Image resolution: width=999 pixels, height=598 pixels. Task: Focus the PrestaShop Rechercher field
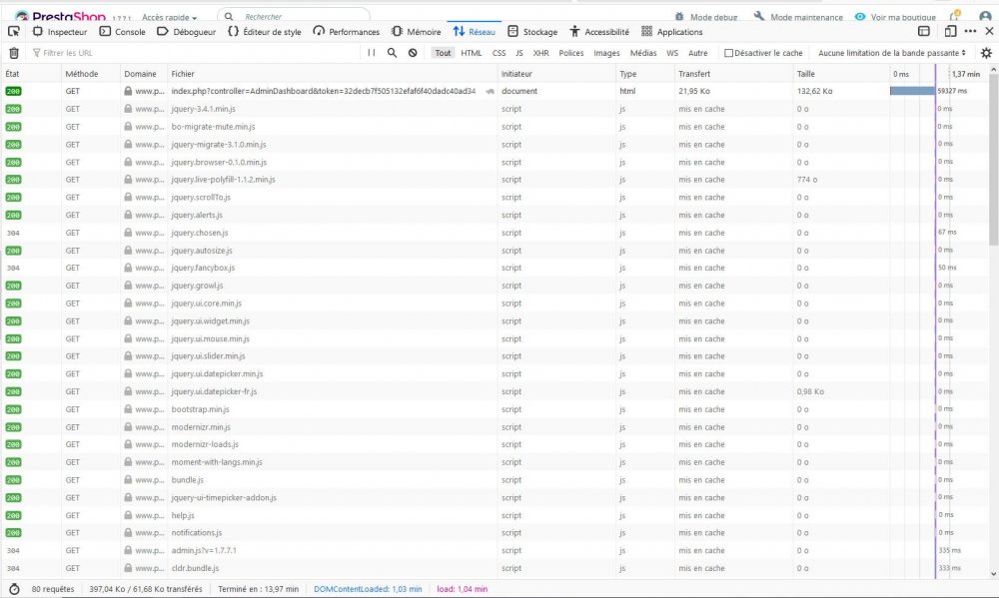click(294, 17)
